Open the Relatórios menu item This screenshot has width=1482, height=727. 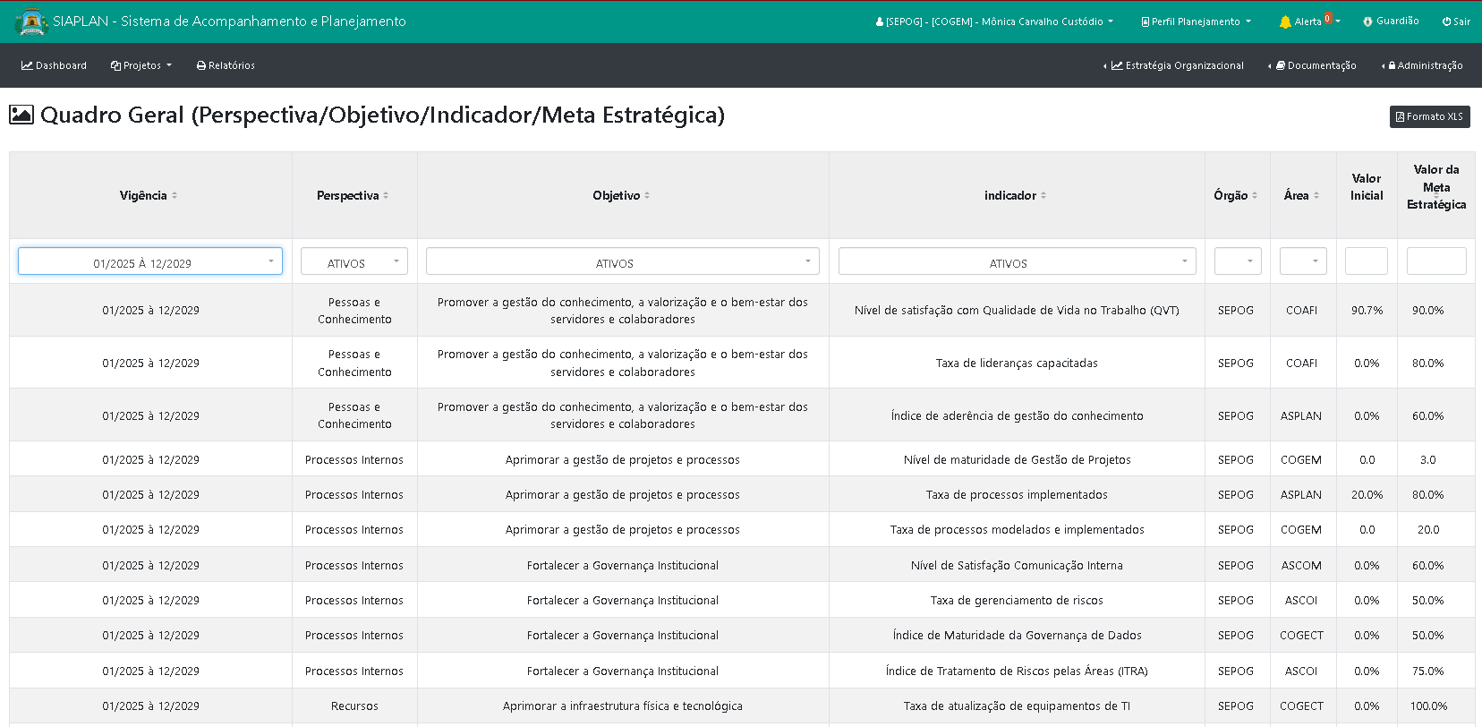pos(226,65)
